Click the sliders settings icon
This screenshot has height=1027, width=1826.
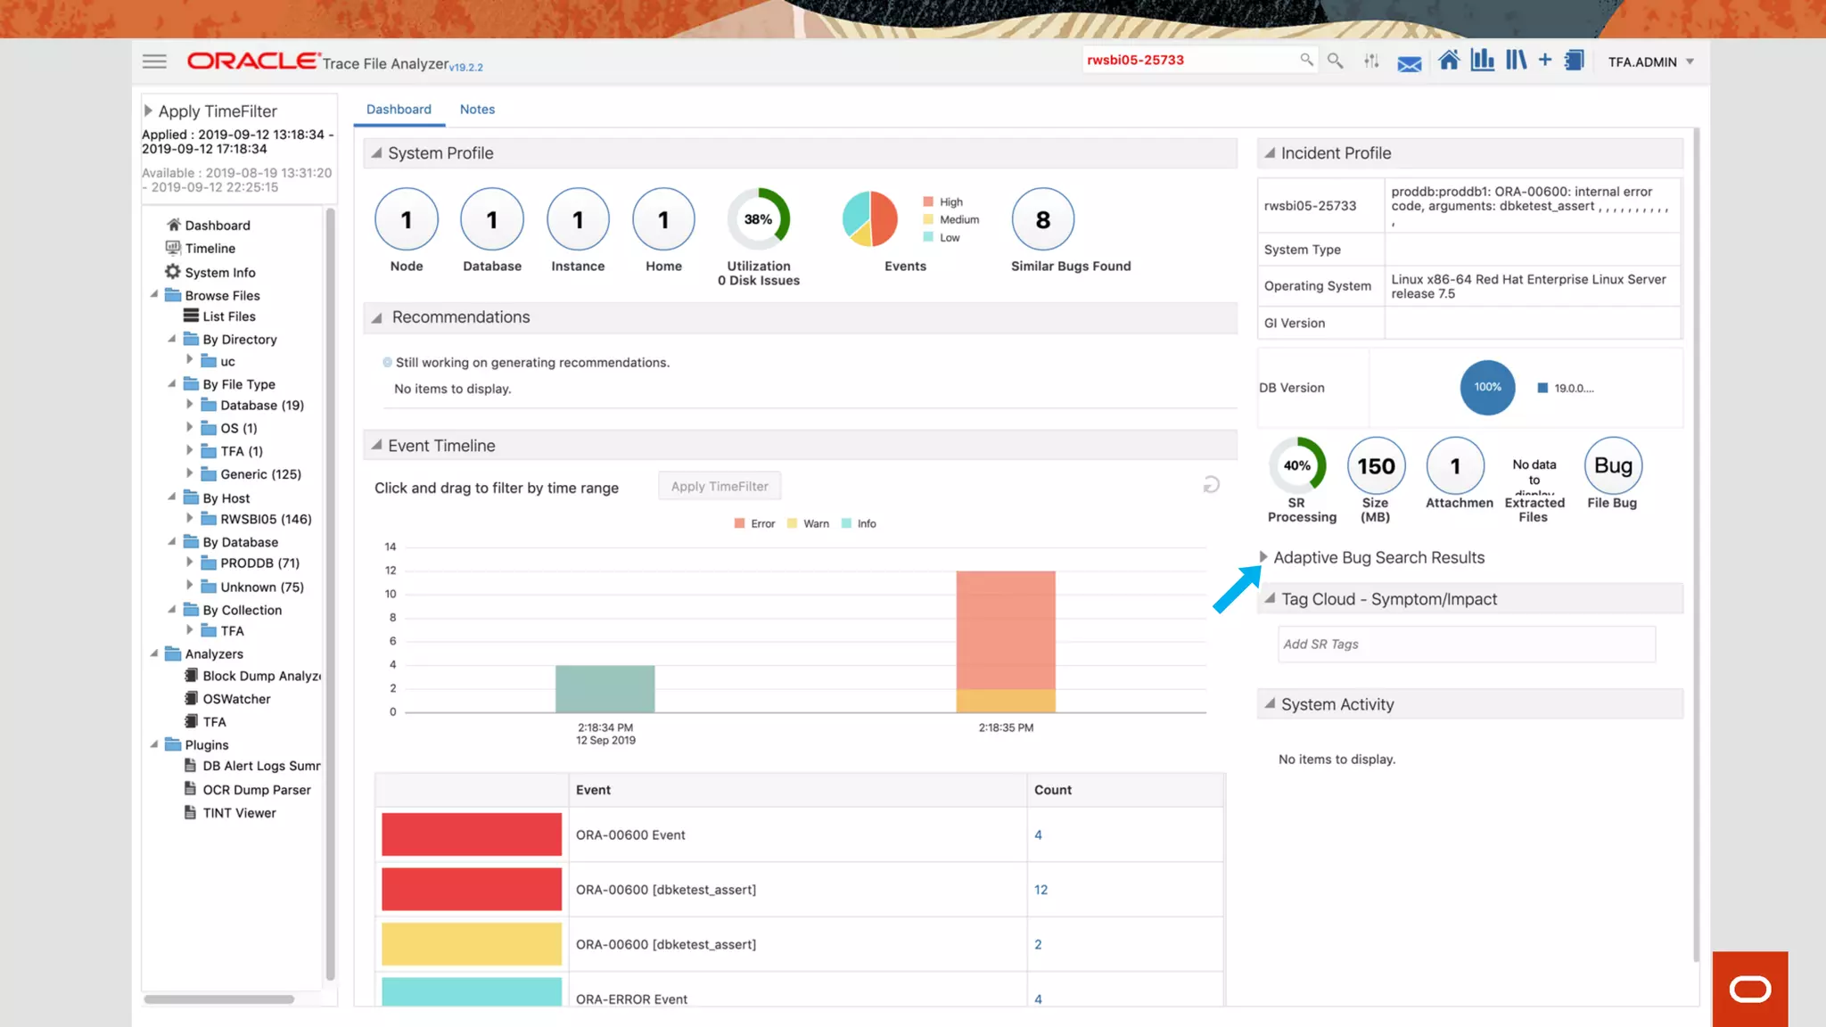click(x=1371, y=61)
